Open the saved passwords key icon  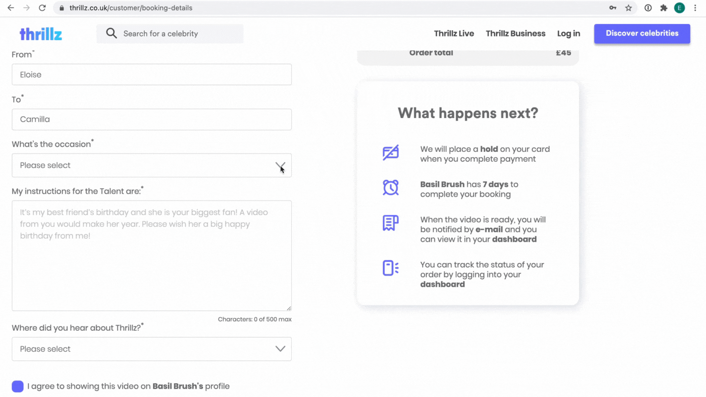613,8
